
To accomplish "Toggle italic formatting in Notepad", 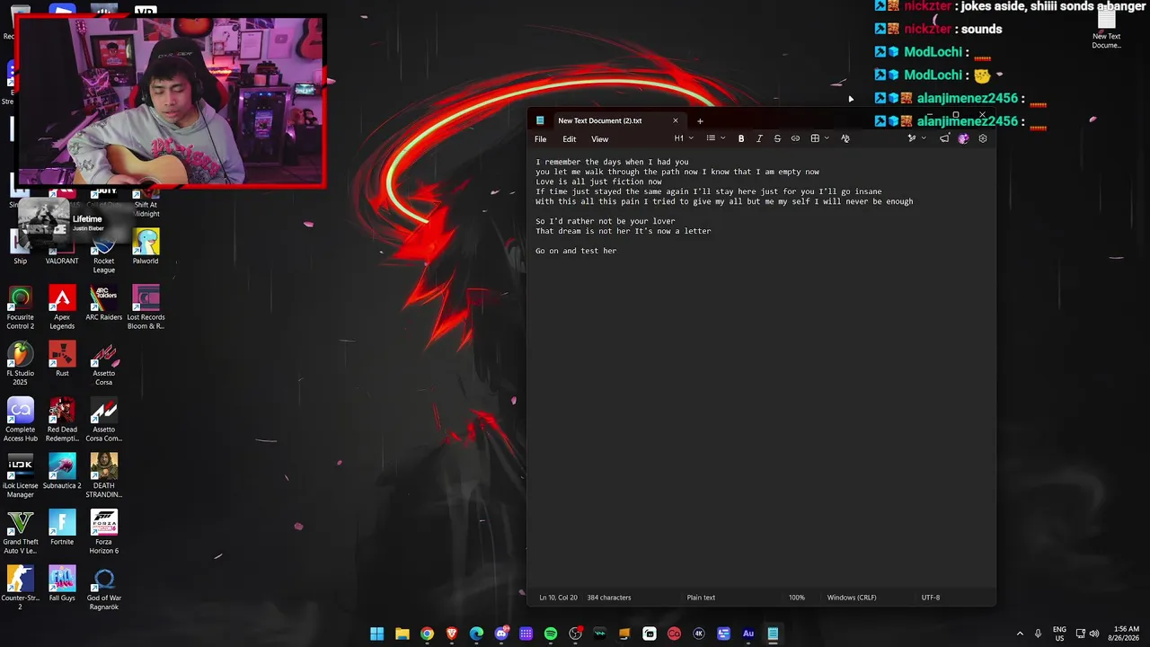I will 759,138.
